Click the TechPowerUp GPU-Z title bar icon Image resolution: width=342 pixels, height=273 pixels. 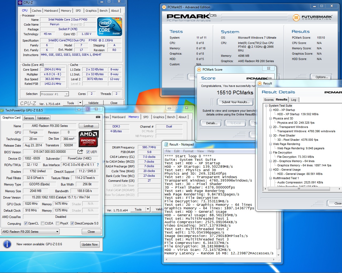point(2,110)
